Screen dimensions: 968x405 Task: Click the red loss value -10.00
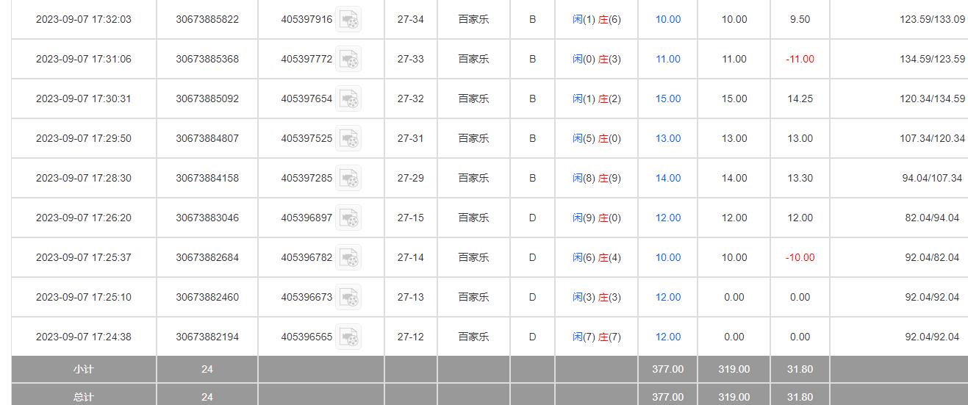800,257
